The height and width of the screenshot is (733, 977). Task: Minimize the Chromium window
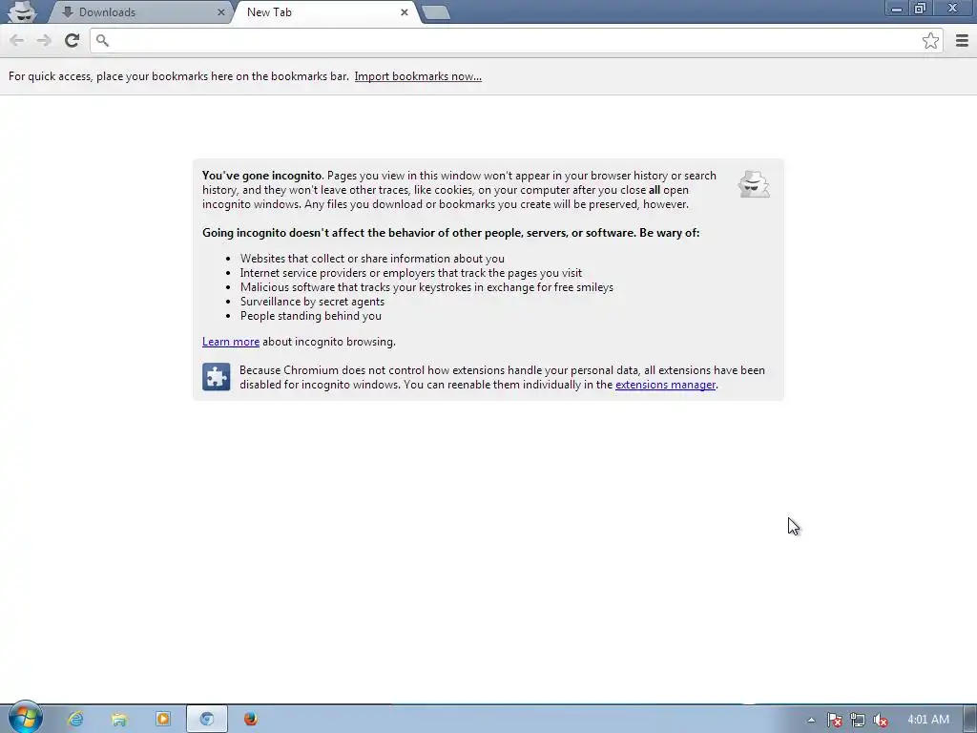[896, 9]
